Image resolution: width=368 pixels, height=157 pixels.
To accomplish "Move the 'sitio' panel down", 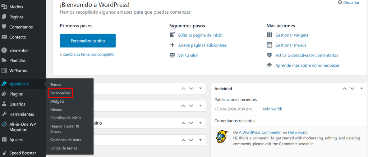I will (x=191, y=123).
